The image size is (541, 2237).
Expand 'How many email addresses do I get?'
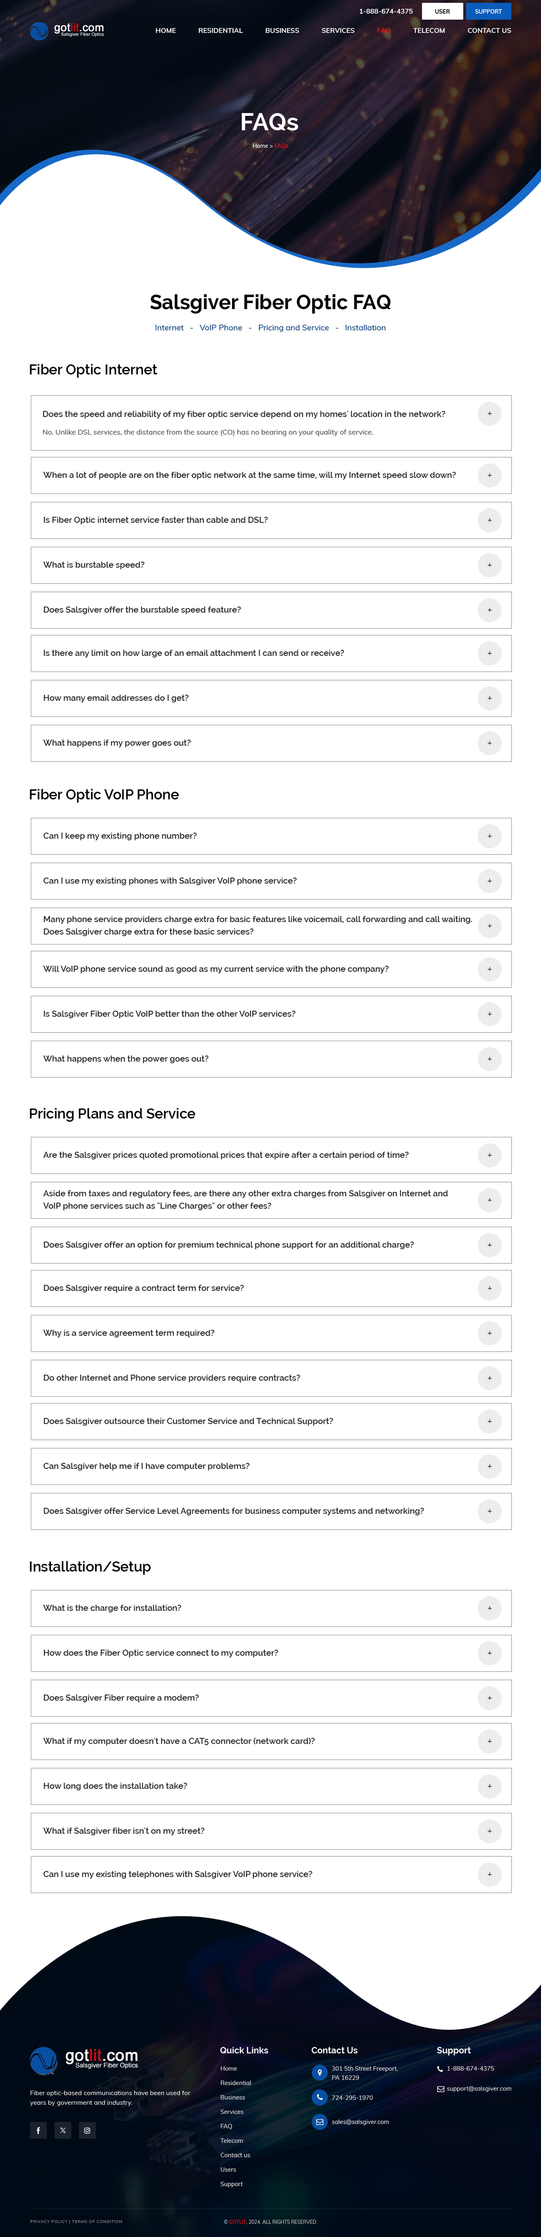tap(271, 698)
